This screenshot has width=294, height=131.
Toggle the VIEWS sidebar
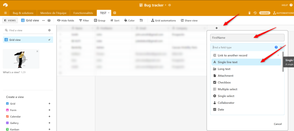(x=10, y=20)
